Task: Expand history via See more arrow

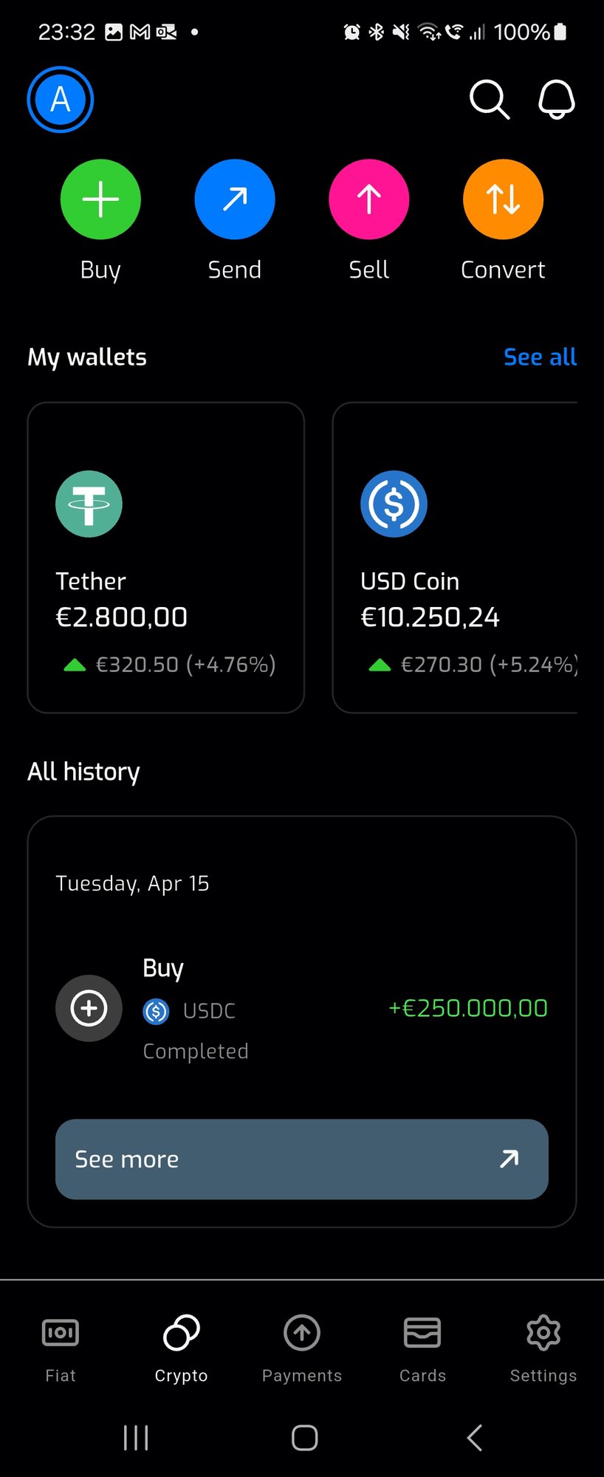Action: (x=509, y=1159)
